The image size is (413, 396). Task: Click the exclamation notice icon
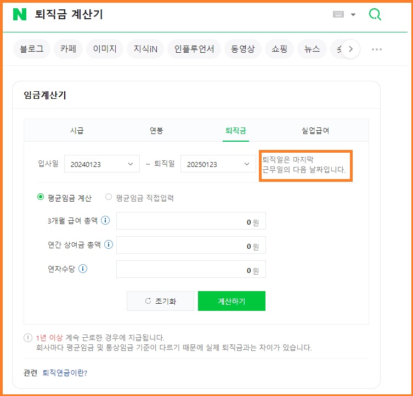[28, 338]
